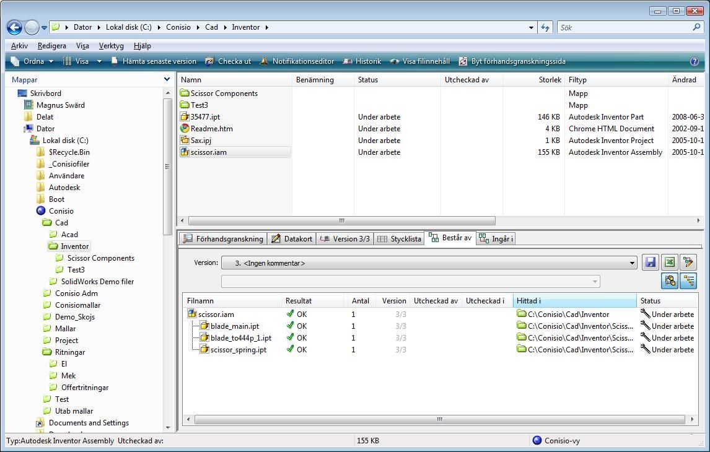The height and width of the screenshot is (452, 710).
Task: Select the Test3 folder in file list
Action: [x=194, y=105]
